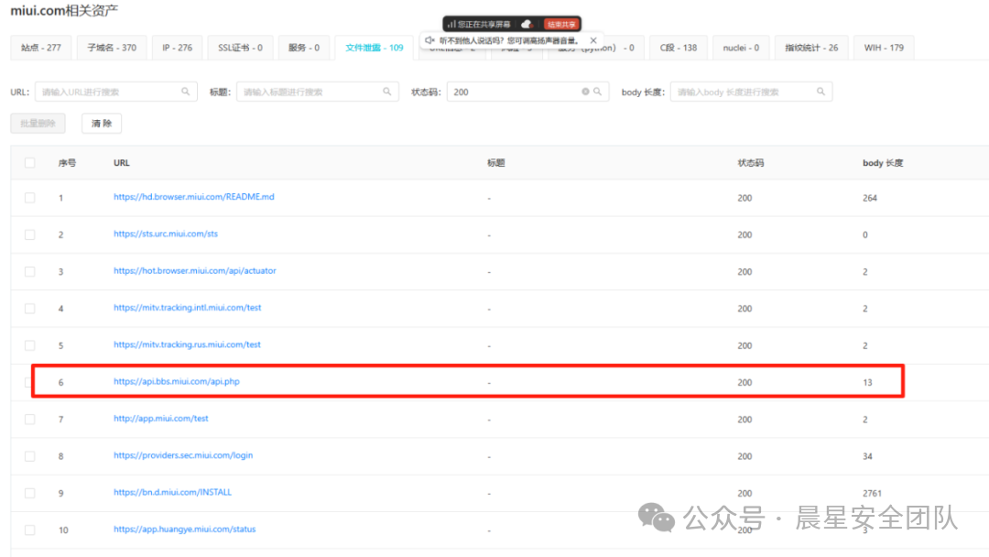Click the cloud icon in the screen sharing bar
Viewport: 989px width, 557px height.
coord(527,24)
